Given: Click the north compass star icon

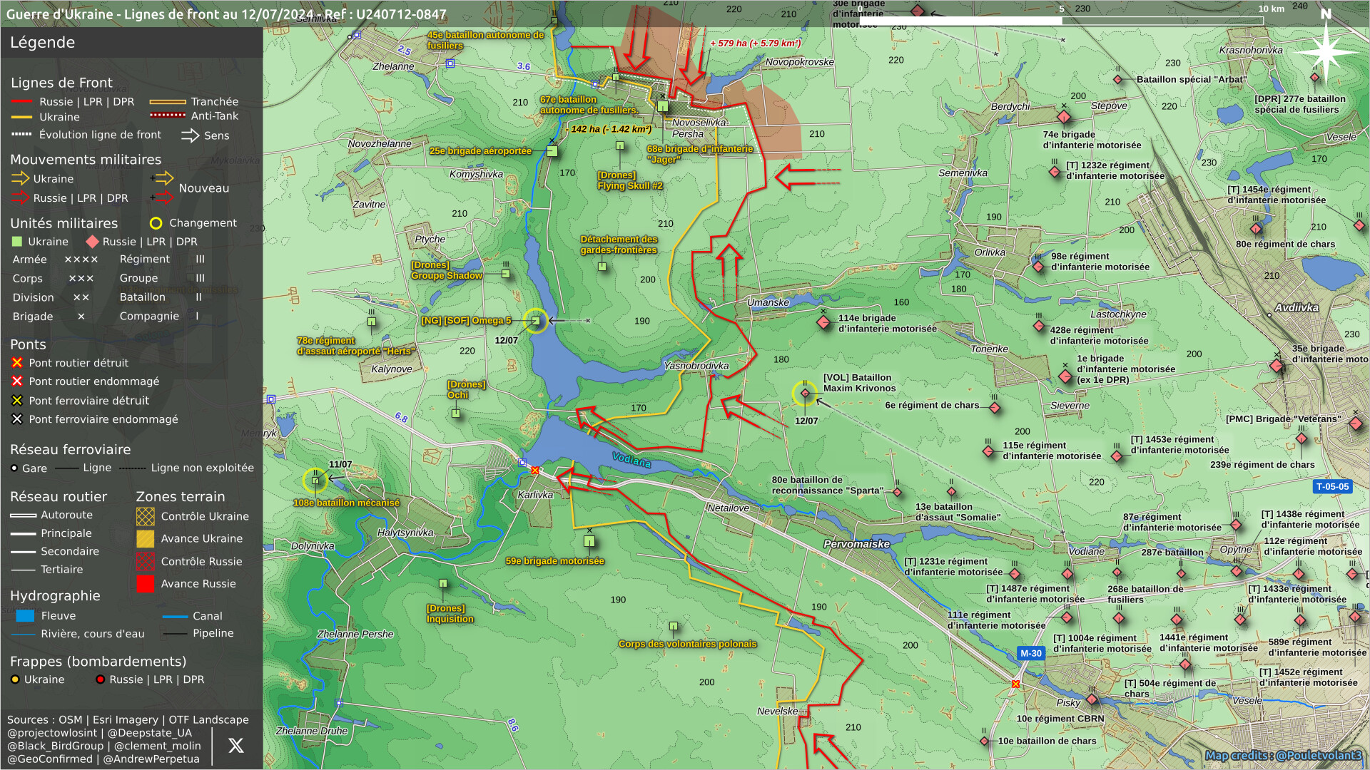Looking at the screenshot, I should [x=1326, y=51].
